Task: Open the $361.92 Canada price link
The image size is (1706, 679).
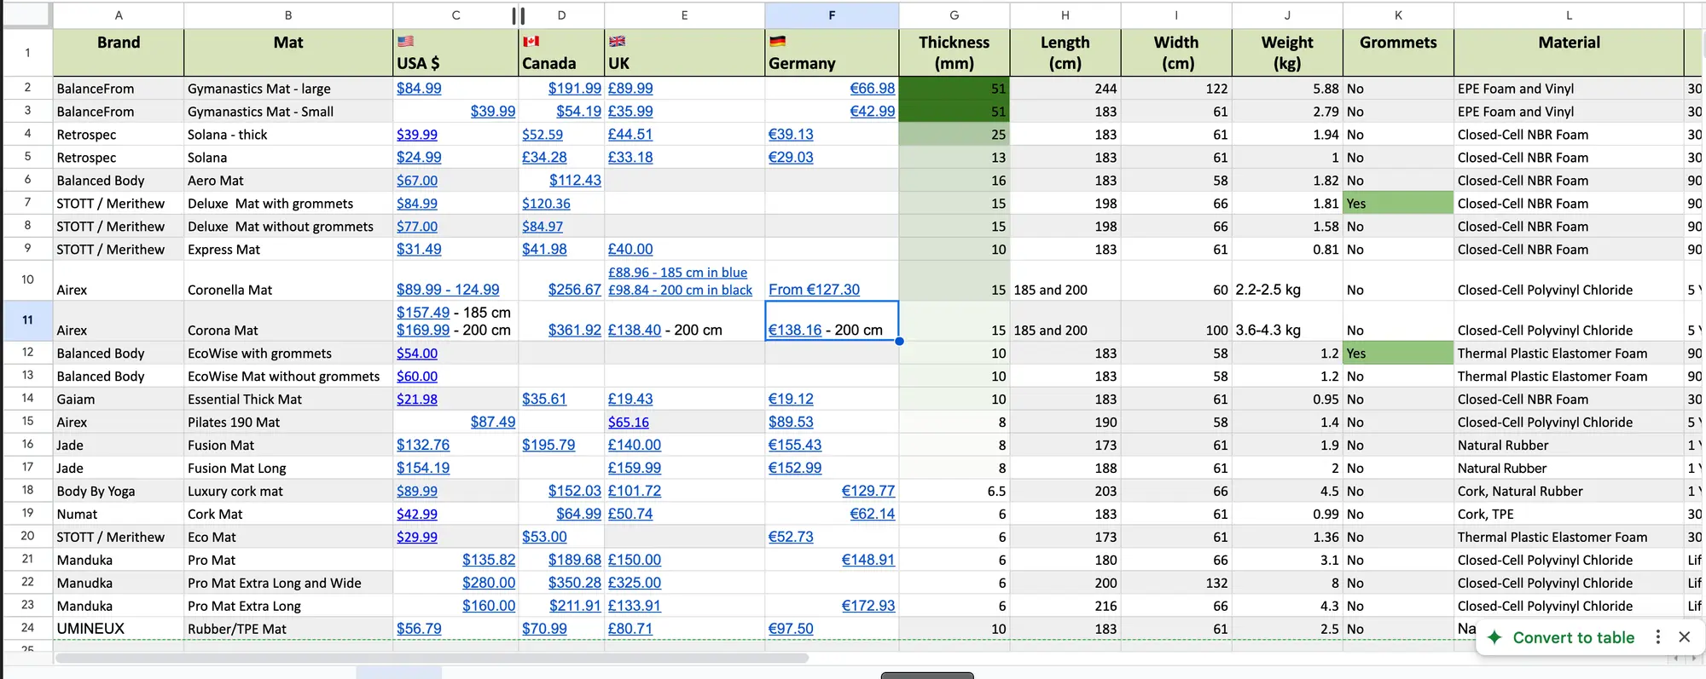Action: 575,330
